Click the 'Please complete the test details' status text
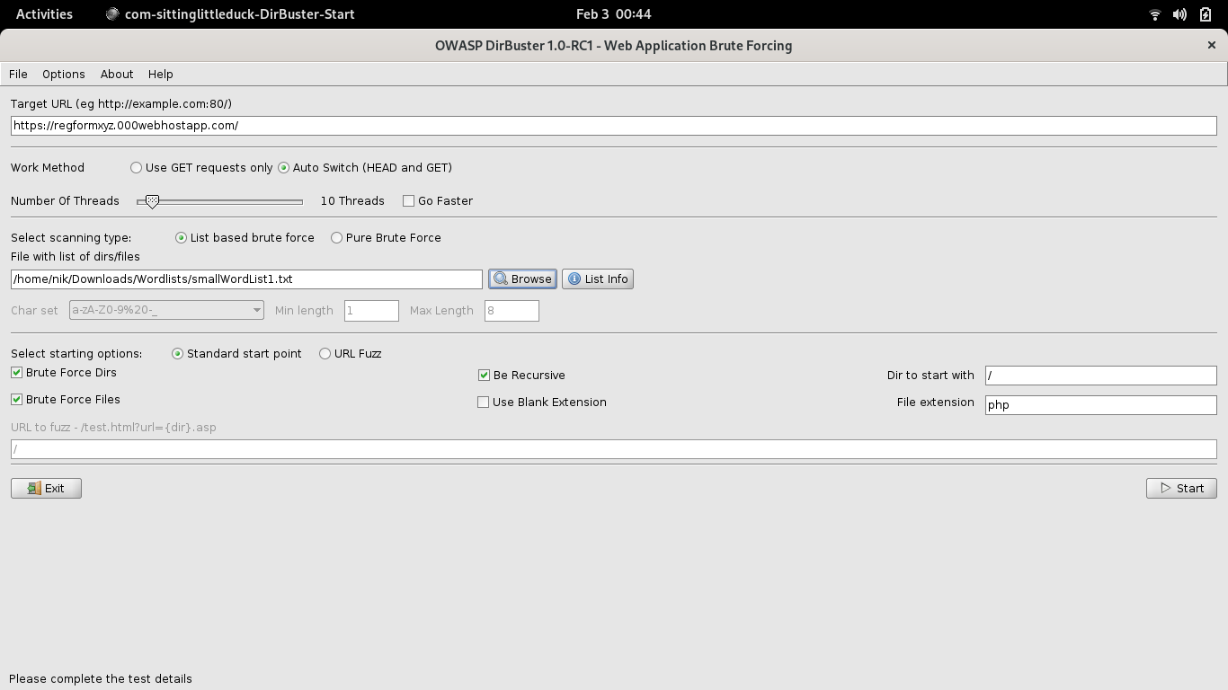 click(x=101, y=679)
